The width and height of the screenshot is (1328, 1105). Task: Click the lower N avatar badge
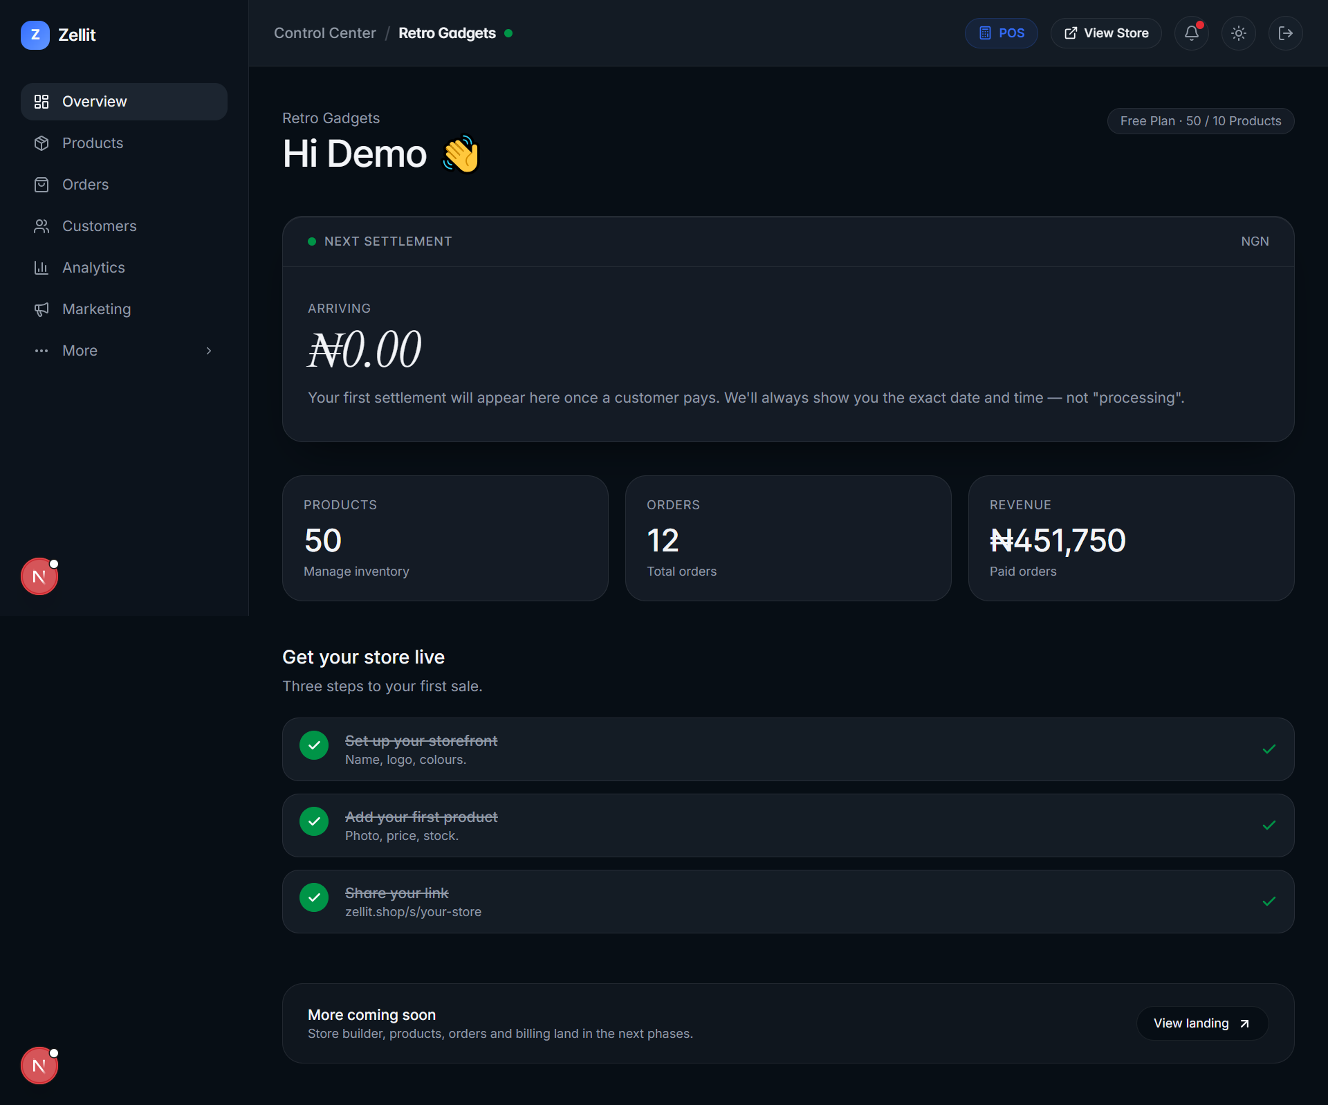tap(39, 1066)
